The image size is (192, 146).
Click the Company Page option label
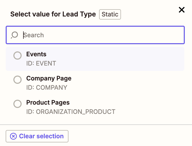pos(49,78)
